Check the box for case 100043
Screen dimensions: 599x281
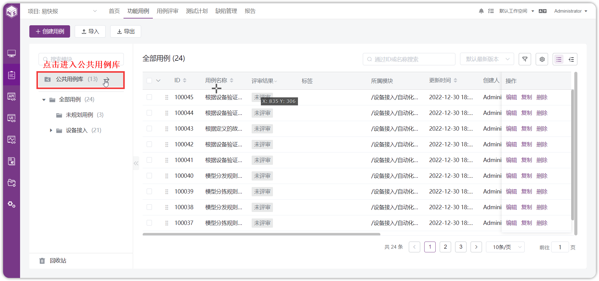(149, 128)
